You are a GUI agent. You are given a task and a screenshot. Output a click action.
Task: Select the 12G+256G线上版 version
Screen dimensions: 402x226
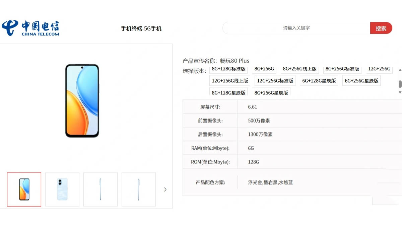pyautogui.click(x=230, y=80)
